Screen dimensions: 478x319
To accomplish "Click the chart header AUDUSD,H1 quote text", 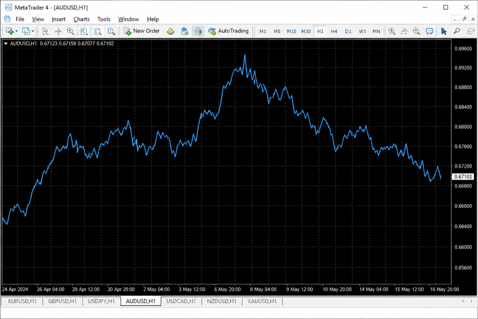I will click(62, 43).
